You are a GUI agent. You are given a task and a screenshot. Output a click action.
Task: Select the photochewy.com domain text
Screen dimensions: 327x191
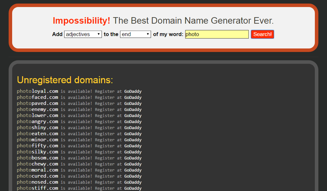(38, 164)
